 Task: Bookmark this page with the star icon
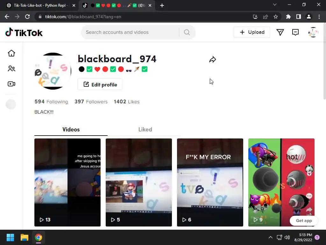(x=276, y=17)
